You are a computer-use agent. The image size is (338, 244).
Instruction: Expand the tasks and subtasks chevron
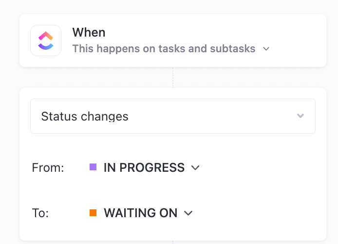pos(266,49)
